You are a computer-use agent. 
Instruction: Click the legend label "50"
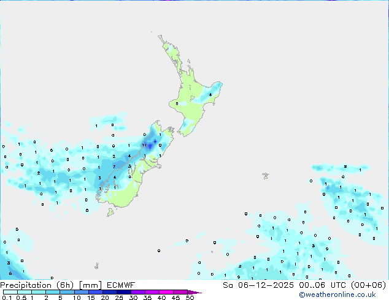(x=190, y=298)
